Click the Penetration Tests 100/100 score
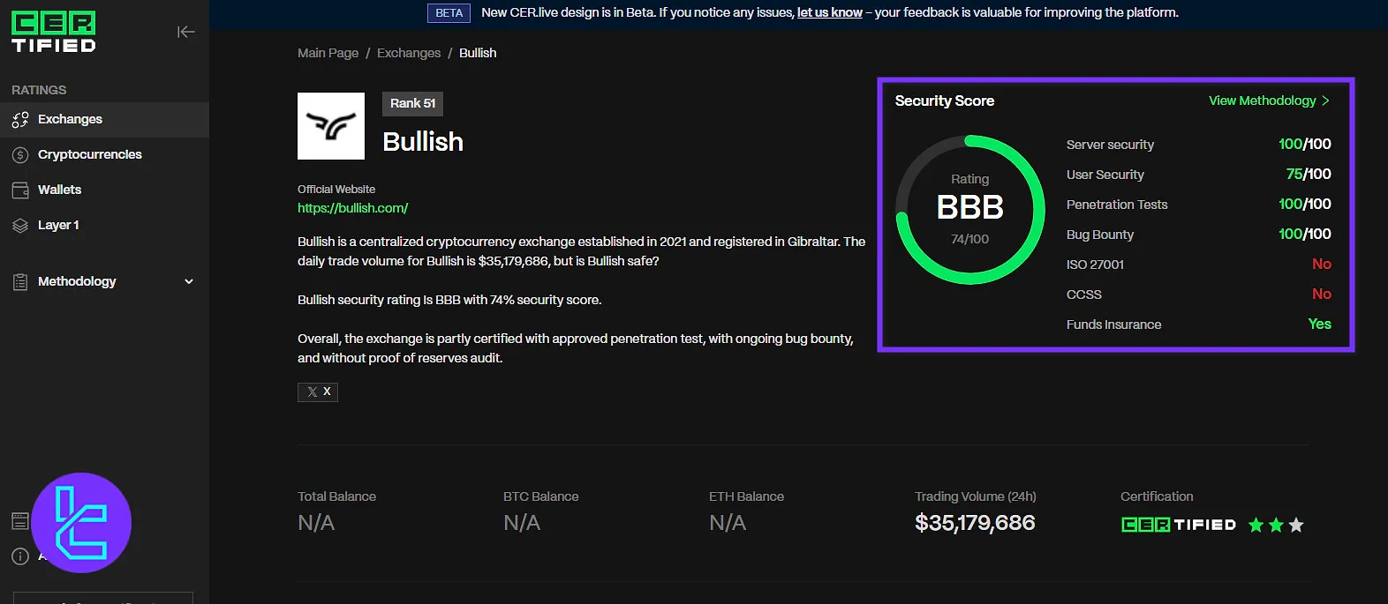Viewport: 1388px width, 604px height. click(x=1304, y=204)
